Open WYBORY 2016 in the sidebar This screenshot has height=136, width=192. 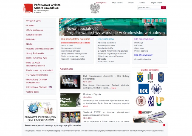click(x=33, y=21)
